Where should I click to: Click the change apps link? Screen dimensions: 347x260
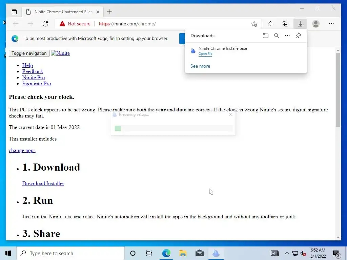(x=22, y=150)
